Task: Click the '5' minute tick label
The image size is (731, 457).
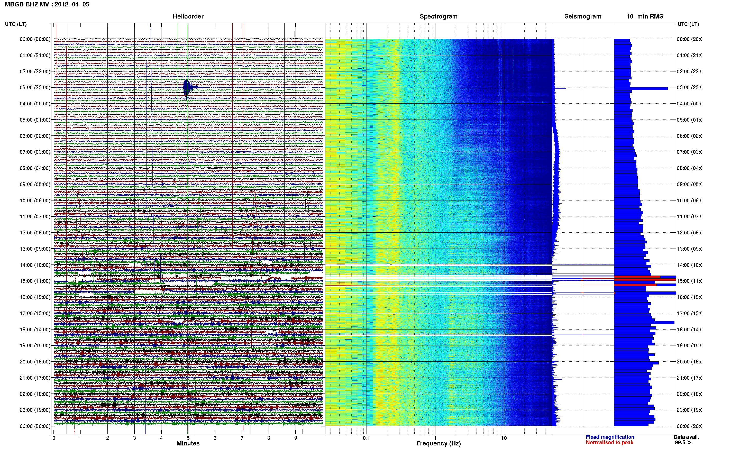Action: tap(188, 438)
